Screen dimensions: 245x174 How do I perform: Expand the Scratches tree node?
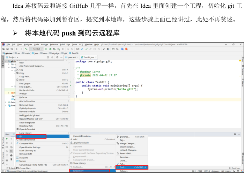tap(6, 106)
